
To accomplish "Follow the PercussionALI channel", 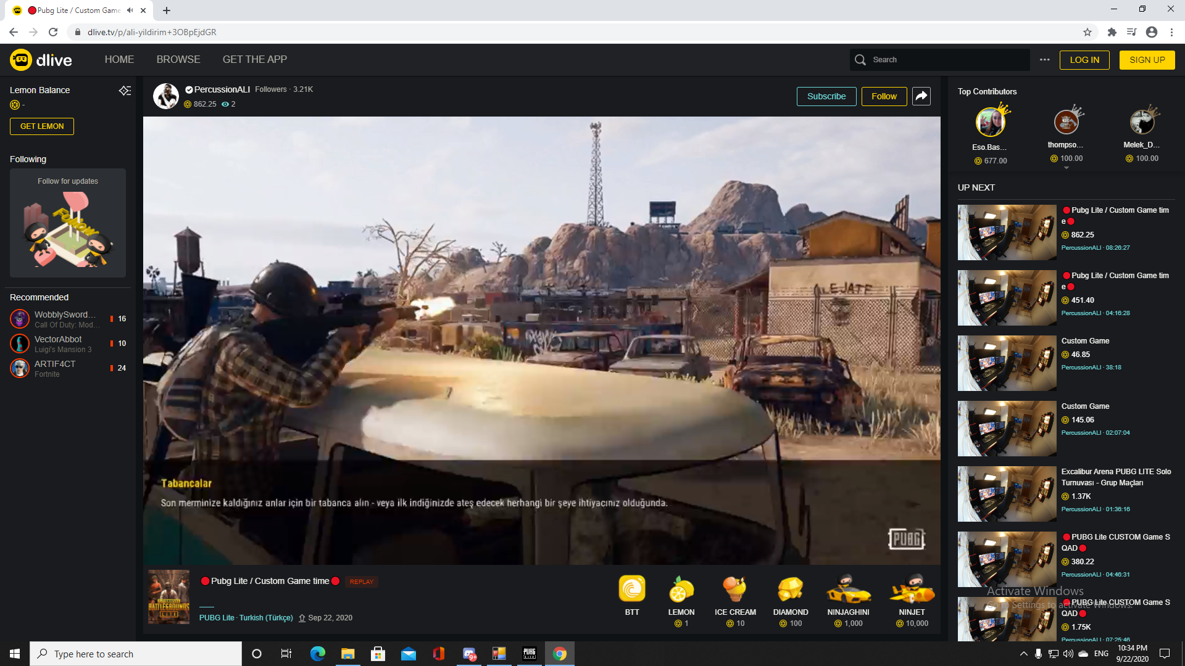I will [x=884, y=96].
